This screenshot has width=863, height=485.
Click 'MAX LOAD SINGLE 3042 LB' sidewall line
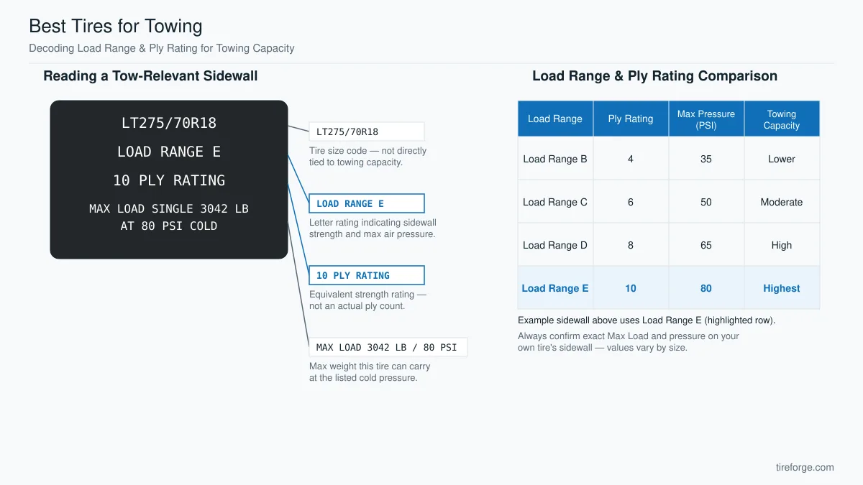tap(169, 208)
